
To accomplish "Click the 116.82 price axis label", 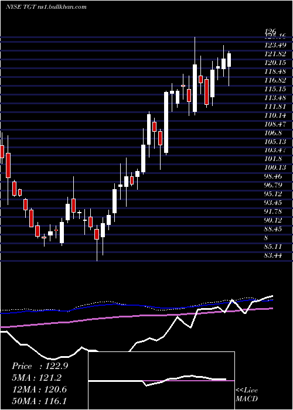I will click(276, 80).
